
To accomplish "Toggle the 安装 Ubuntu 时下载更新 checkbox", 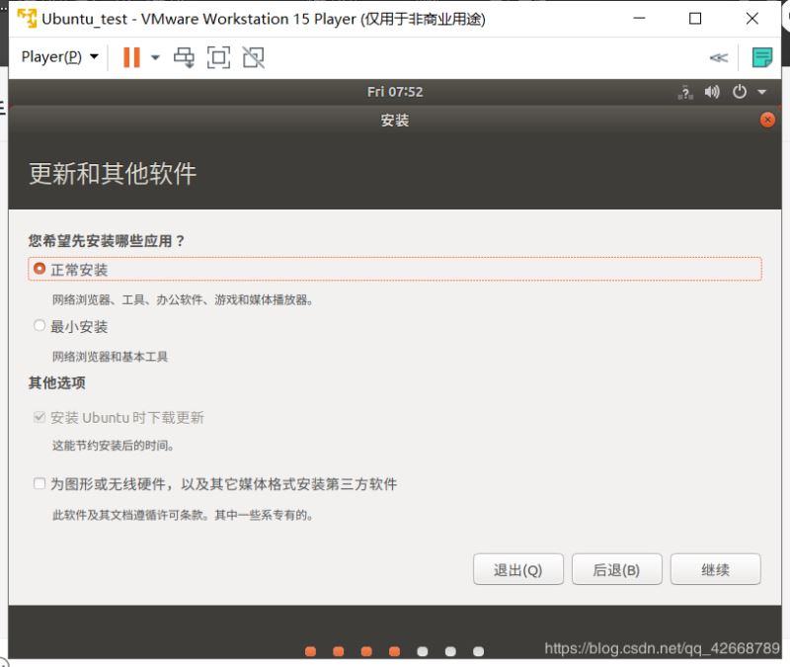I will (x=39, y=418).
